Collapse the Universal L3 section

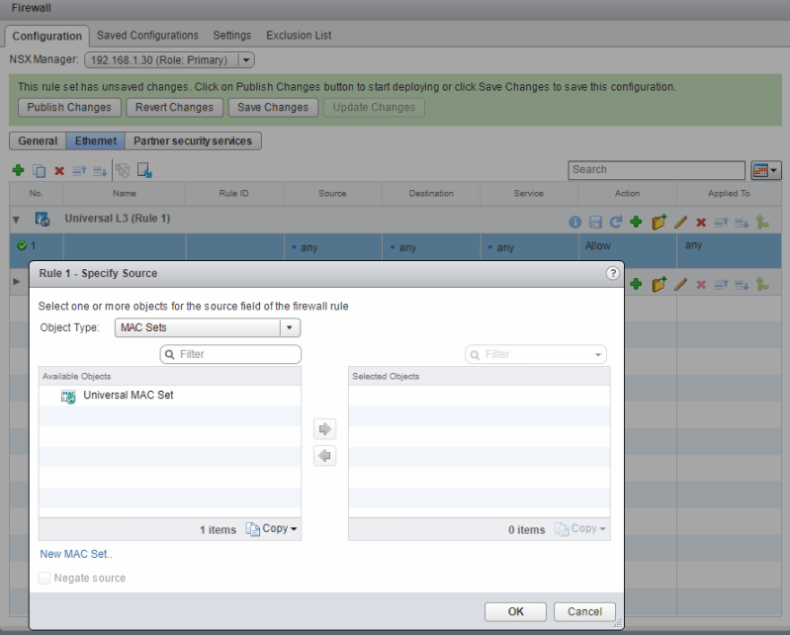click(17, 220)
